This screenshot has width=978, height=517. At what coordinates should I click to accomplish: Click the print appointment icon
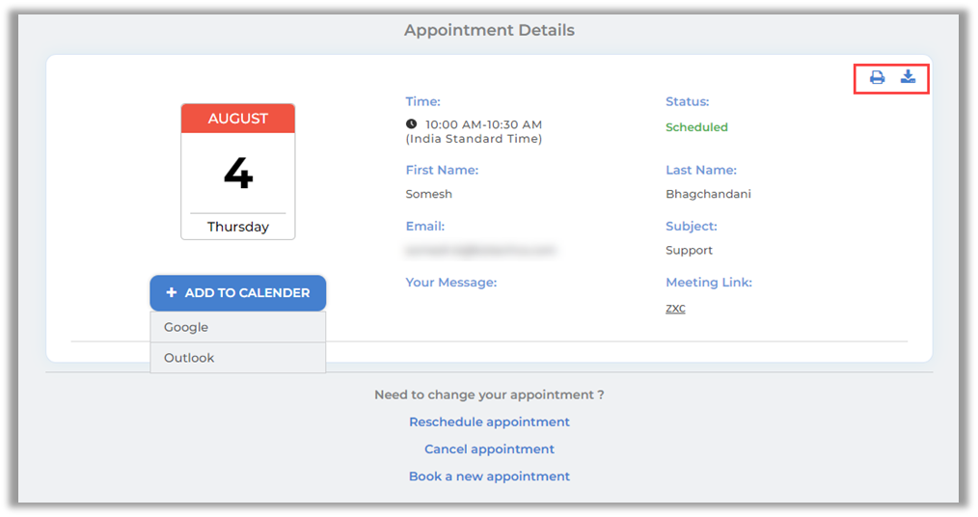pos(877,78)
